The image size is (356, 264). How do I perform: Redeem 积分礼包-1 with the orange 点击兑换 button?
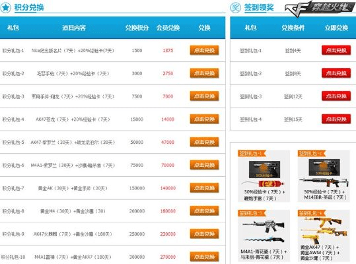[204, 50]
